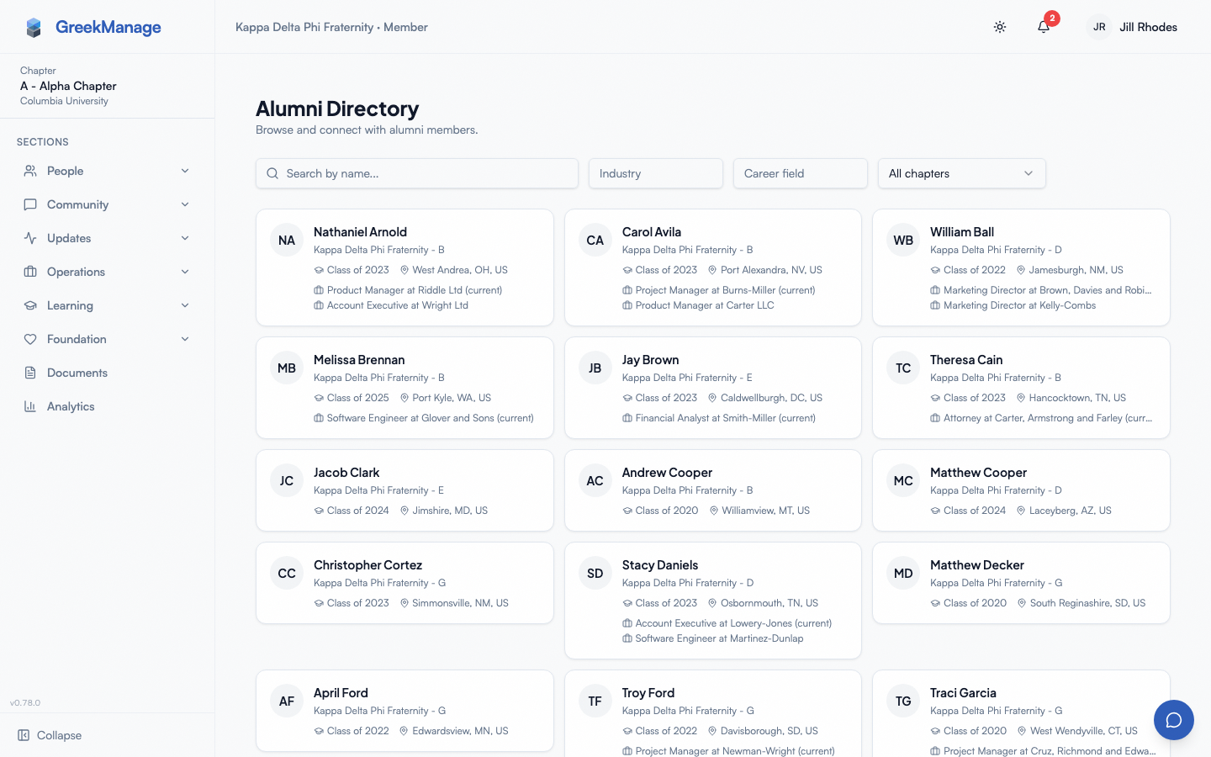Viewport: 1211px width, 757px height.
Task: Click 'Laceyberg, AZ, US' location text
Action: pos(1071,511)
